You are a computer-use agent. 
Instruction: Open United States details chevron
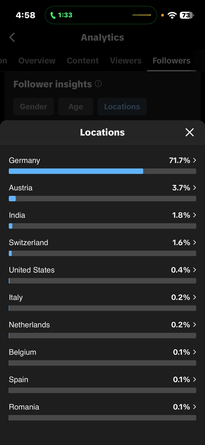tap(194, 270)
